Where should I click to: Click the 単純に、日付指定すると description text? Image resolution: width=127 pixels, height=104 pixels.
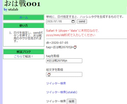pyautogui.click(x=85, y=17)
